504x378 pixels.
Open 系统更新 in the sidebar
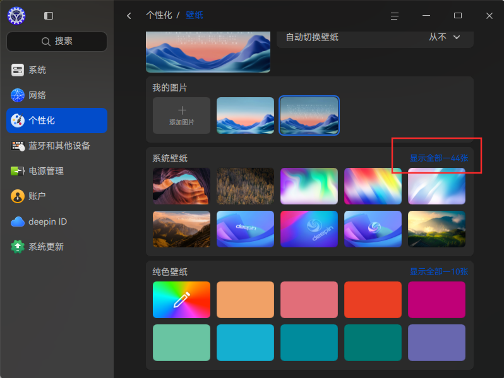pyautogui.click(x=57, y=247)
